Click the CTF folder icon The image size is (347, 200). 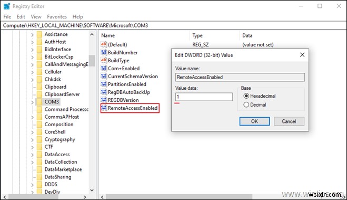point(39,147)
